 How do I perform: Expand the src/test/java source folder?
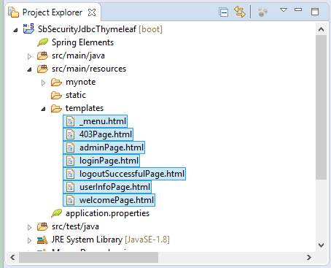pyautogui.click(x=29, y=227)
